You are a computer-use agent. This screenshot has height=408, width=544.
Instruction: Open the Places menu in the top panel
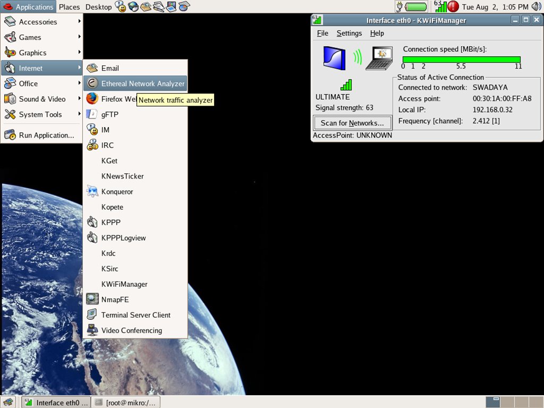69,7
